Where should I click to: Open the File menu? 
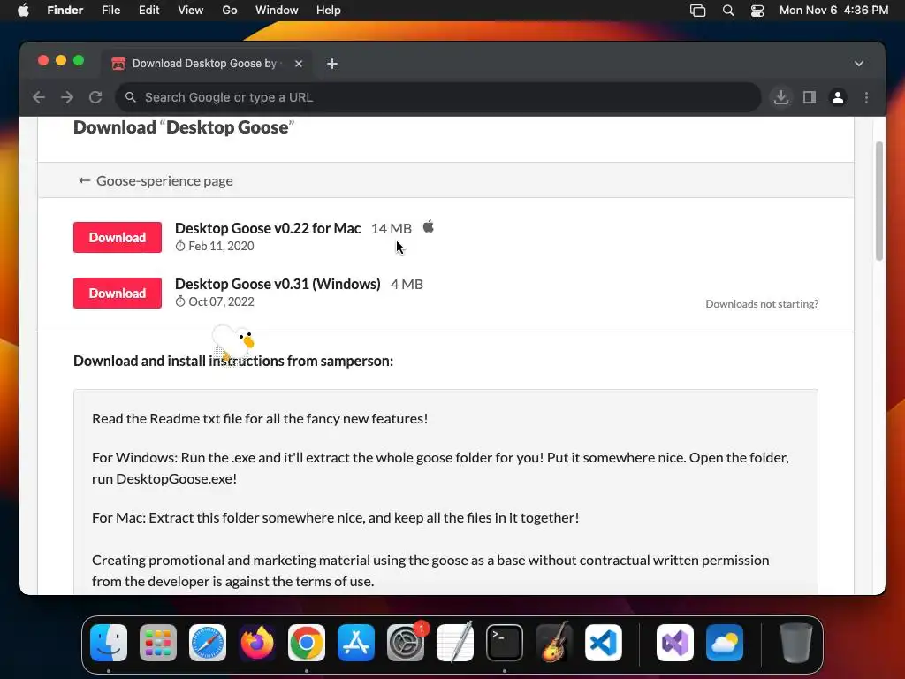tap(110, 11)
